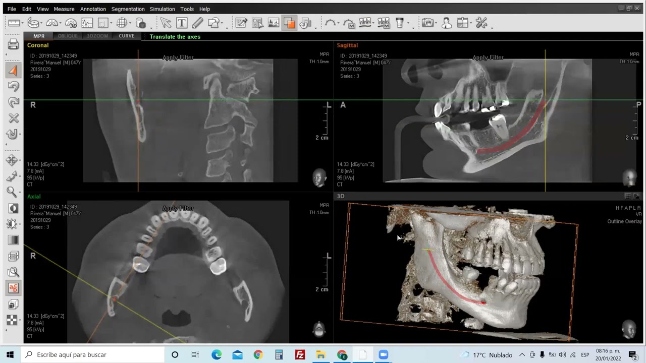Click the segmentation edit pencil icon
The height and width of the screenshot is (363, 646).
241,23
